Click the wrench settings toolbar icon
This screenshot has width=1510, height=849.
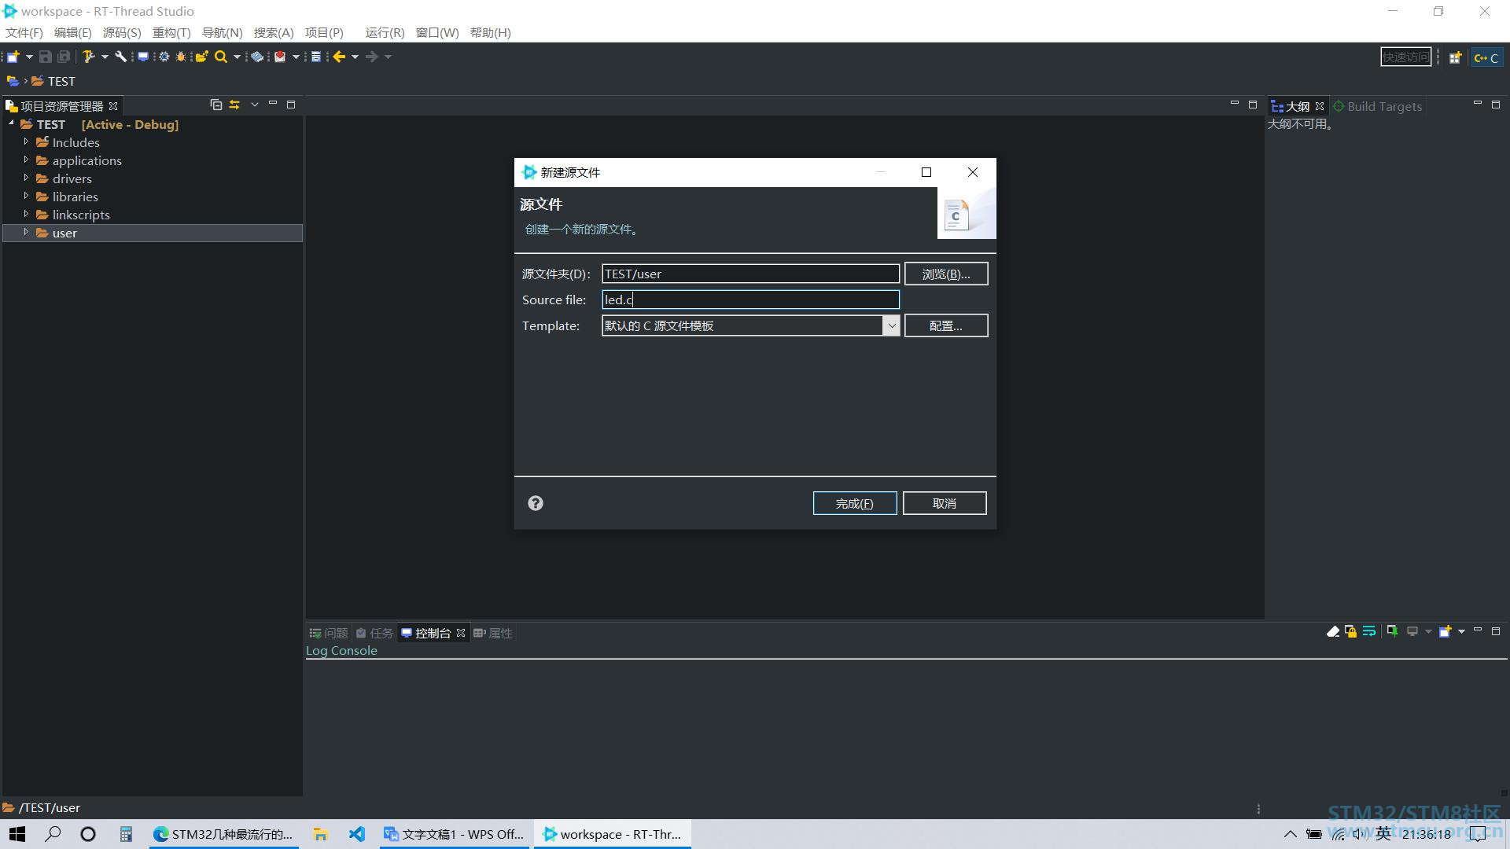tap(120, 57)
